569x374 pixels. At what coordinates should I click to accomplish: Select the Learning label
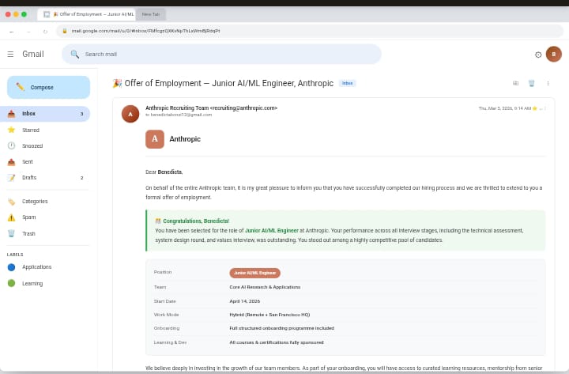tap(32, 283)
